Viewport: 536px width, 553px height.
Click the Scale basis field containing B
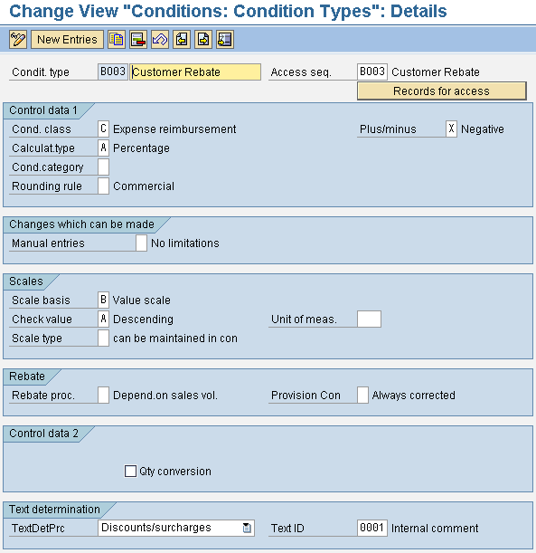103,300
